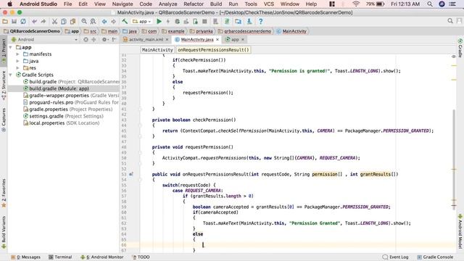464x261 pixels.
Task: Navigate Back using the left arrow icon
Action: click(104, 21)
